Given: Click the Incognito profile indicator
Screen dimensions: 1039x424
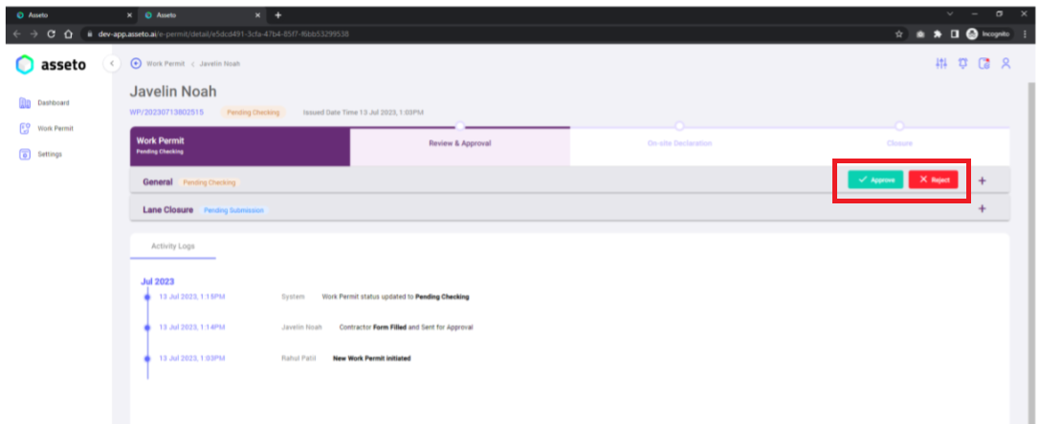Looking at the screenshot, I should pyautogui.click(x=988, y=33).
